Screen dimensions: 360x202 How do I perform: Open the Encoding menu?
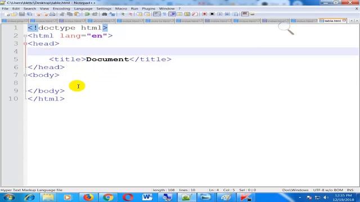(61, 8)
